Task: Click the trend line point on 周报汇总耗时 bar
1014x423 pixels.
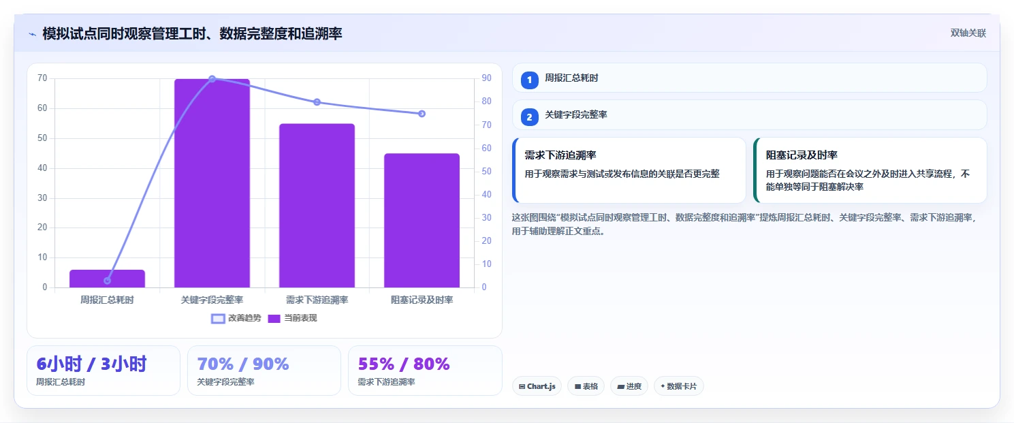Action: click(107, 281)
